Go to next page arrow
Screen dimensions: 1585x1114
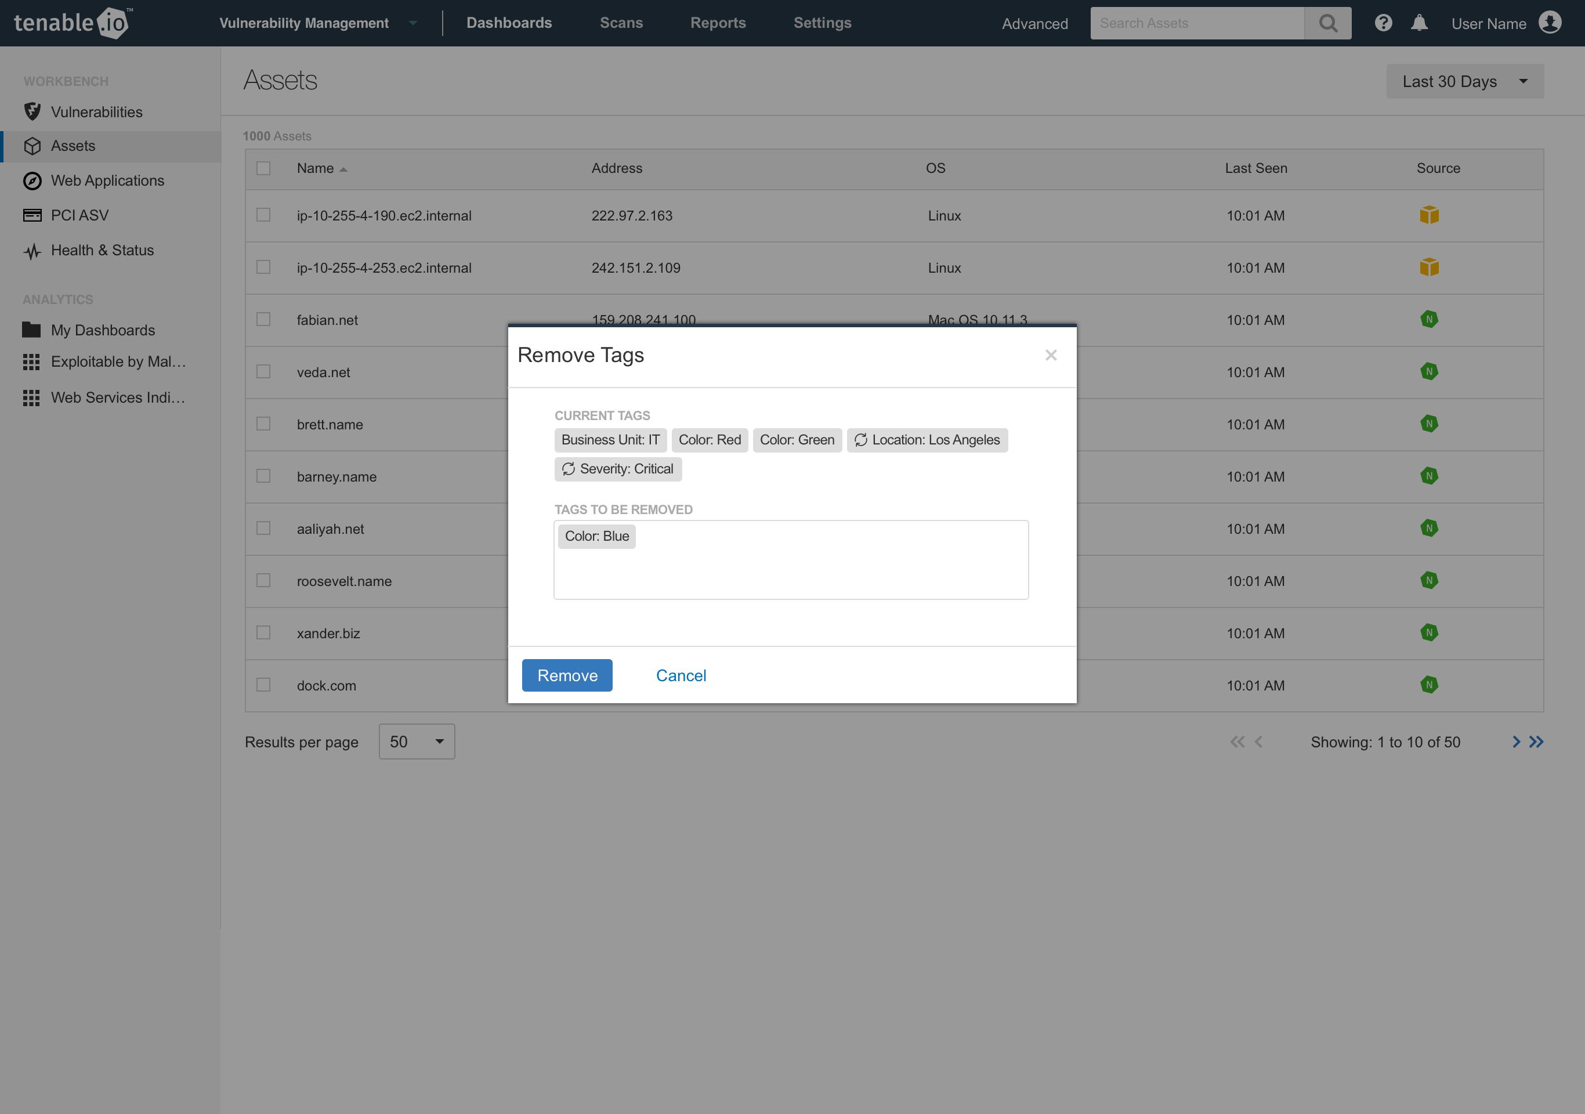click(1516, 742)
